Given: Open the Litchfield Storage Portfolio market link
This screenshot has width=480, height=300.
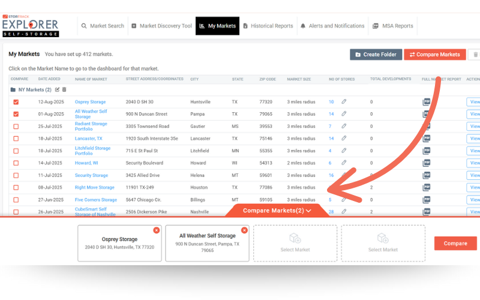Looking at the screenshot, I should 92,150.
